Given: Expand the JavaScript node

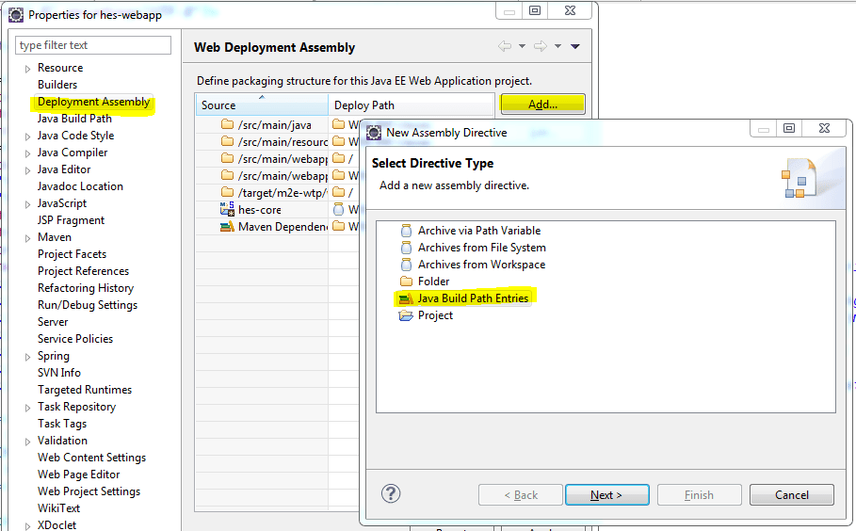Looking at the screenshot, I should (x=27, y=204).
